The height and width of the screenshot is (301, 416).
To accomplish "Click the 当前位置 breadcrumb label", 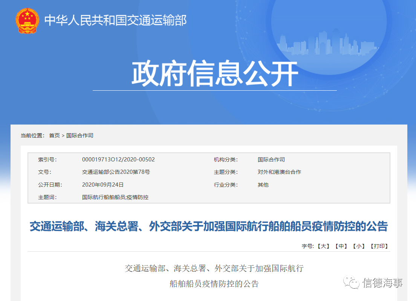I will (x=33, y=136).
